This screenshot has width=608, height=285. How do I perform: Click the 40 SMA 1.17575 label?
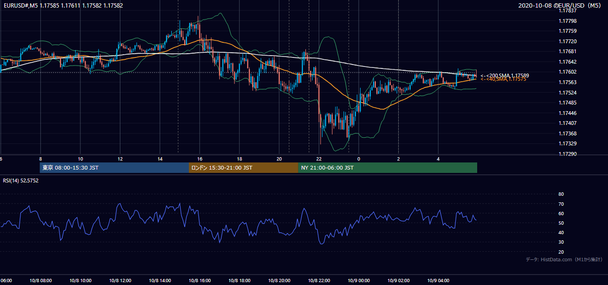click(503, 79)
